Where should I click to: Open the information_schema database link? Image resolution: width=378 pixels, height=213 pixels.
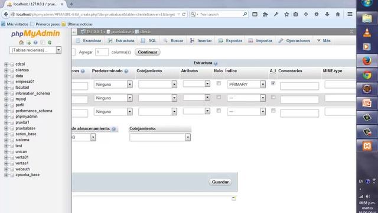pos(33,93)
